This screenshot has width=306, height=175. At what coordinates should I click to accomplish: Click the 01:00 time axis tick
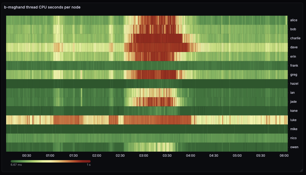click(50, 156)
